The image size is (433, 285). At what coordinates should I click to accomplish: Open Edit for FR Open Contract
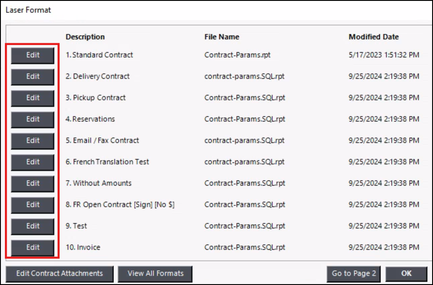32,205
